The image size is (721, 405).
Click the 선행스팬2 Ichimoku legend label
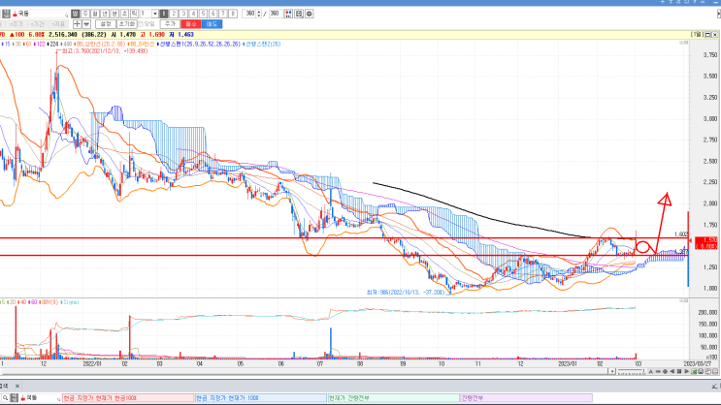(x=262, y=44)
